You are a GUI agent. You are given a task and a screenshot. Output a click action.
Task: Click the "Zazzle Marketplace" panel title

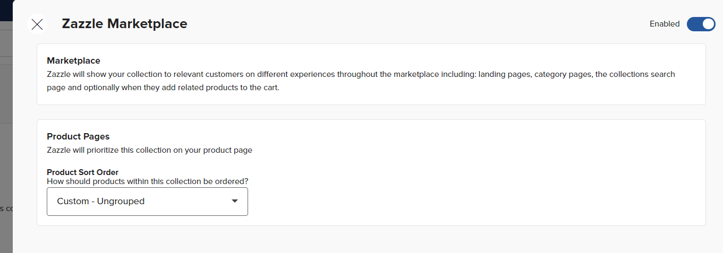click(124, 24)
